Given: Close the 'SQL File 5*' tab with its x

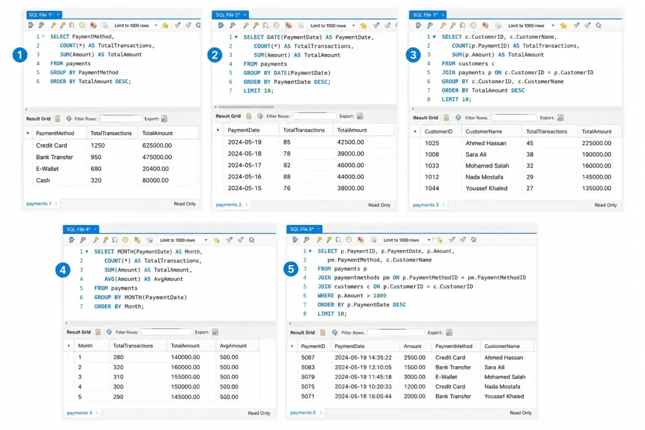Looking at the screenshot, I should pos(319,229).
